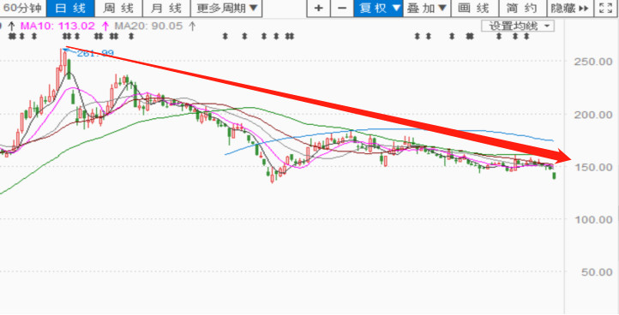Screen dimensions: 619x315
Task: Click the 261.99 peak price label
Action: tap(95, 53)
